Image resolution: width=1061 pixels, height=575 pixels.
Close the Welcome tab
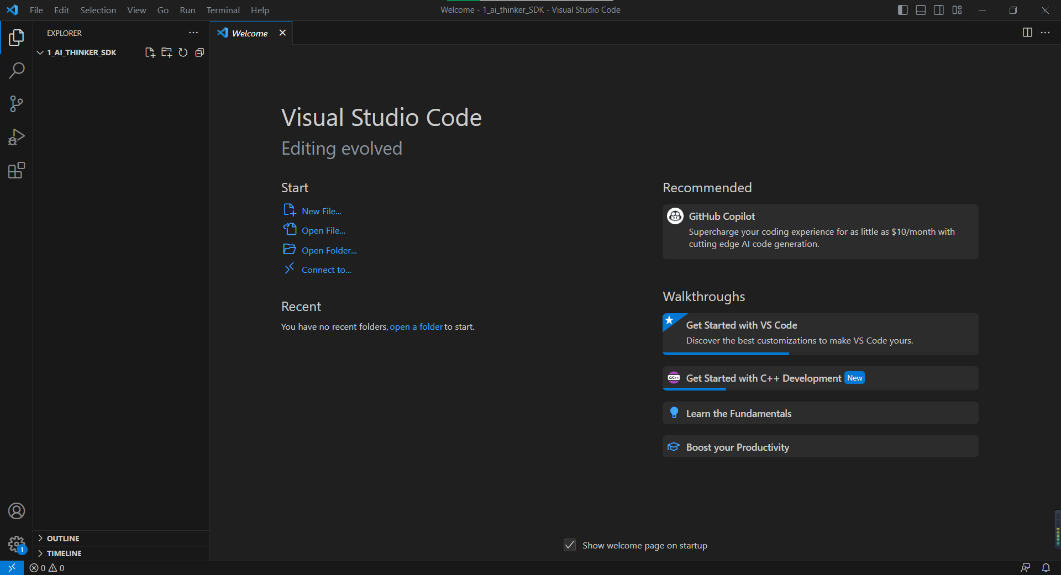(x=282, y=33)
